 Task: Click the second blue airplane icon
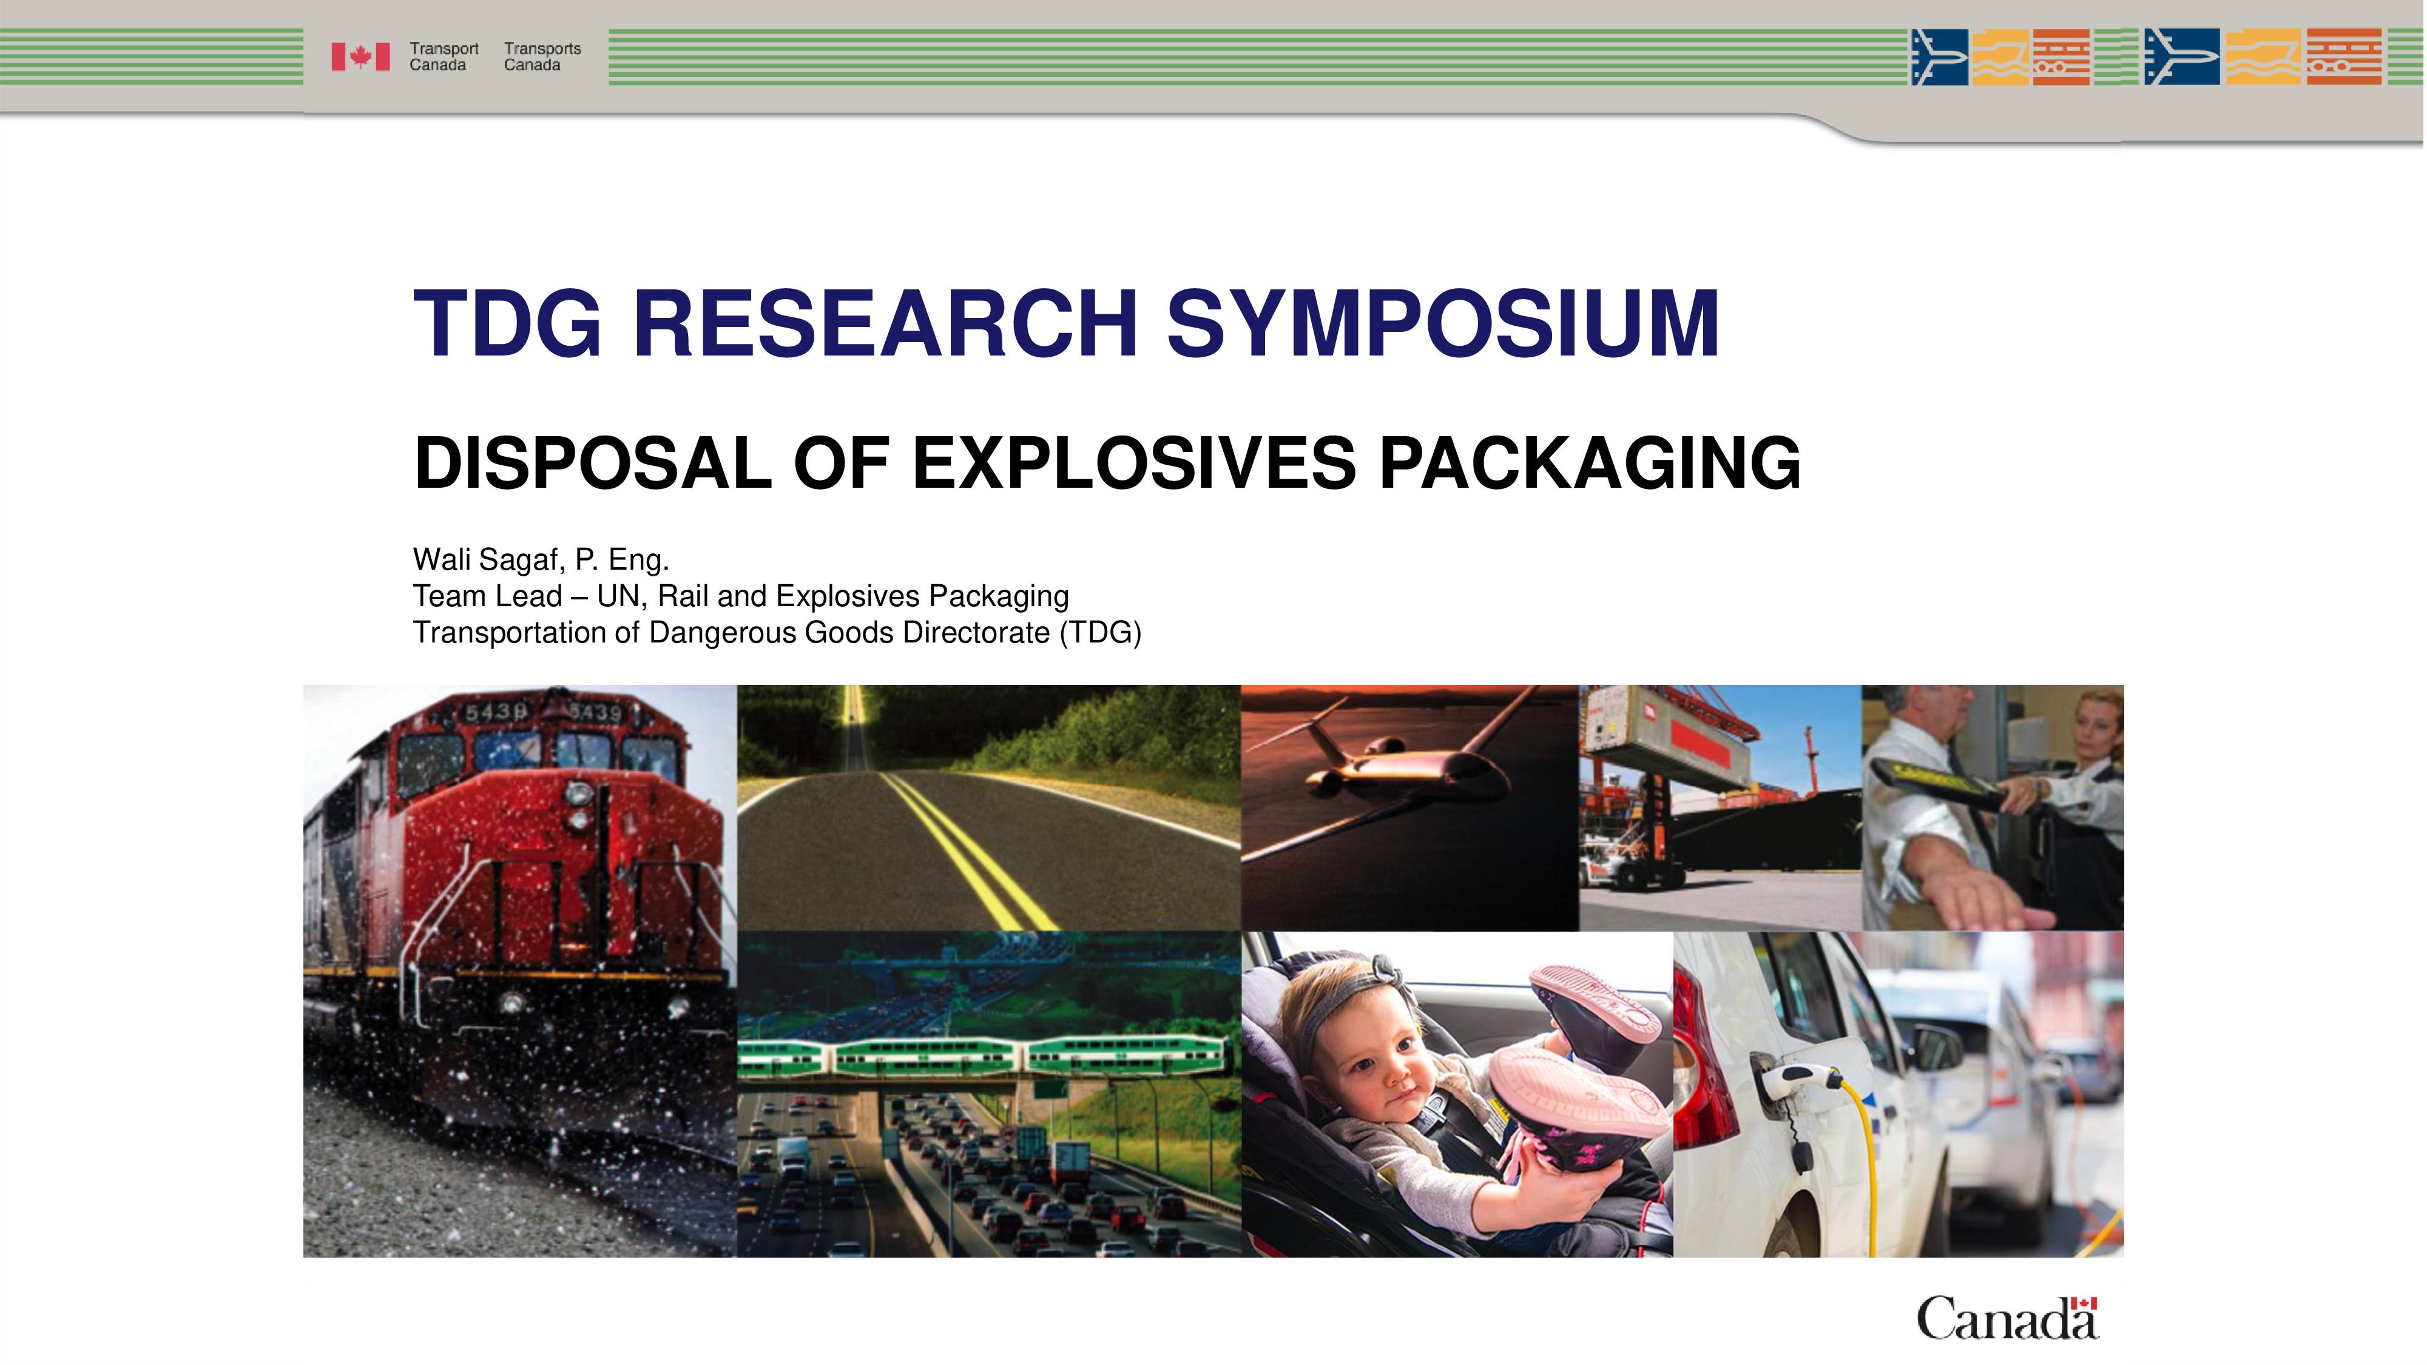click(2181, 58)
